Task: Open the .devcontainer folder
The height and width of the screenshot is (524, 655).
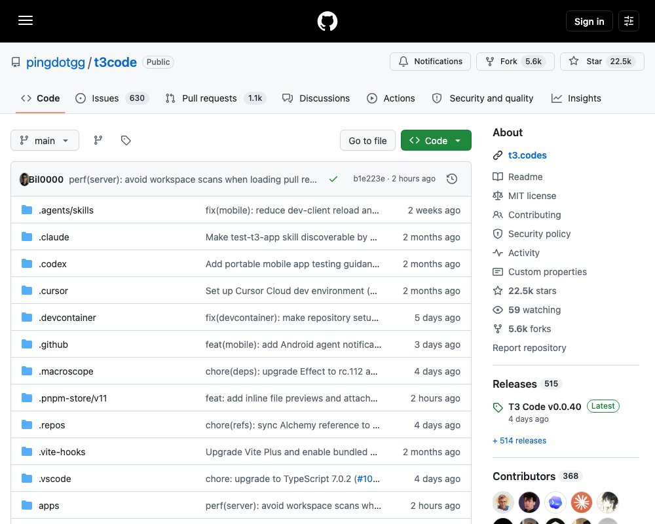Action: pos(67,318)
